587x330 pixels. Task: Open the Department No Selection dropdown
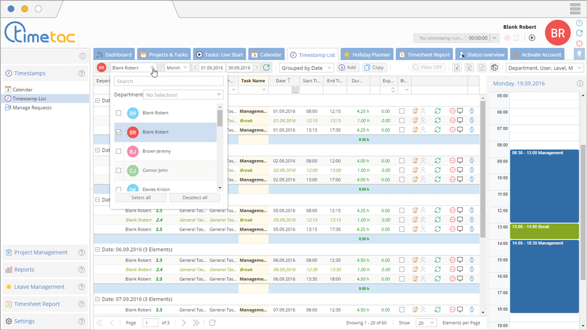click(184, 95)
